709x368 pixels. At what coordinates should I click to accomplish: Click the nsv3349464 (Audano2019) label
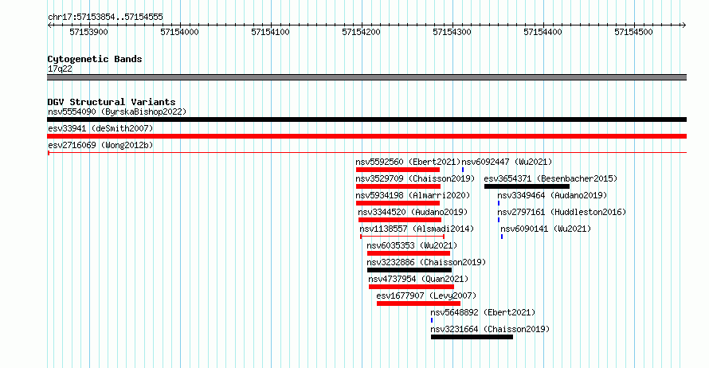(552, 195)
